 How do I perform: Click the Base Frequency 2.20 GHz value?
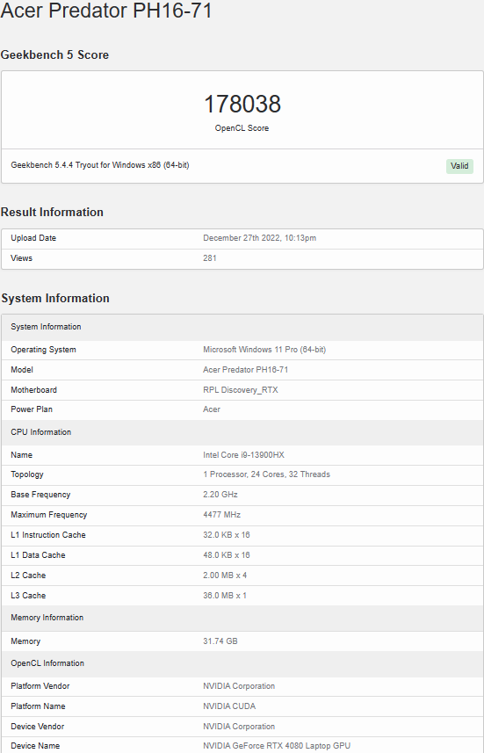tap(220, 495)
